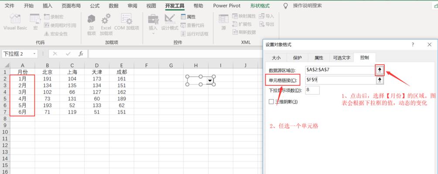Open the 保护 dialog tab
Viewport: 438px width, 174px height.
tap(297, 57)
